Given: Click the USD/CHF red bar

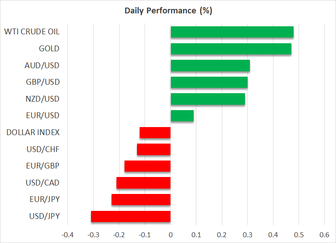Looking at the screenshot, I should 154,149.
